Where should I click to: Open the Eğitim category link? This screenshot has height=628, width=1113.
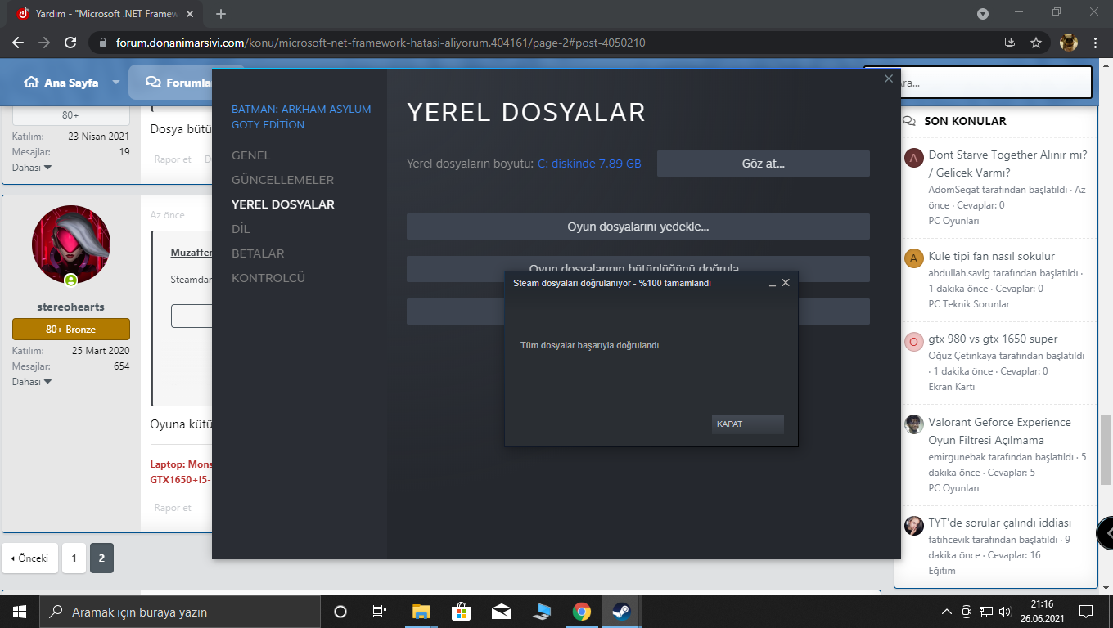[942, 571]
